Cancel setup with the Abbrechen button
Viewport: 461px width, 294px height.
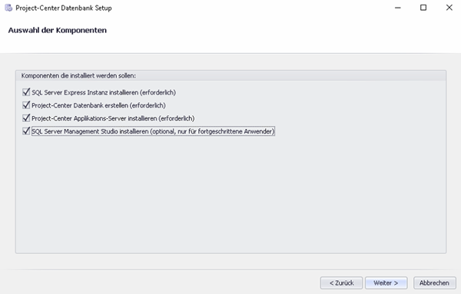pos(435,282)
